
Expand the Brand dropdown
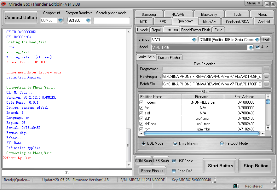pyautogui.click(x=194, y=40)
